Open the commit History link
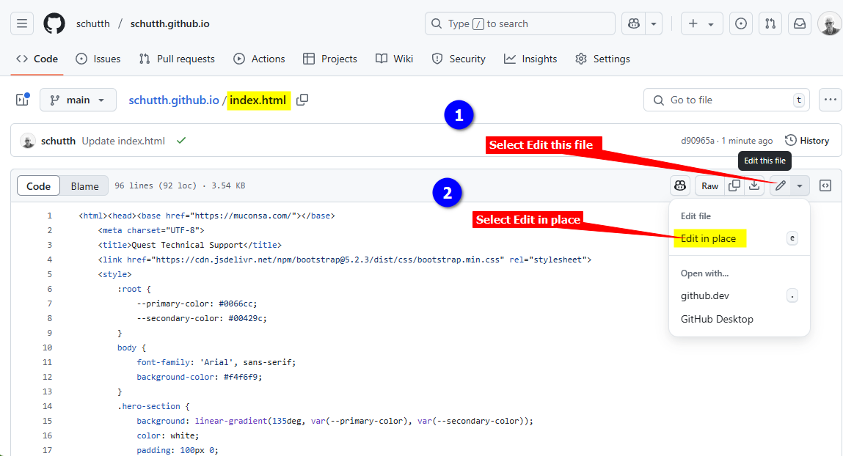 [807, 141]
